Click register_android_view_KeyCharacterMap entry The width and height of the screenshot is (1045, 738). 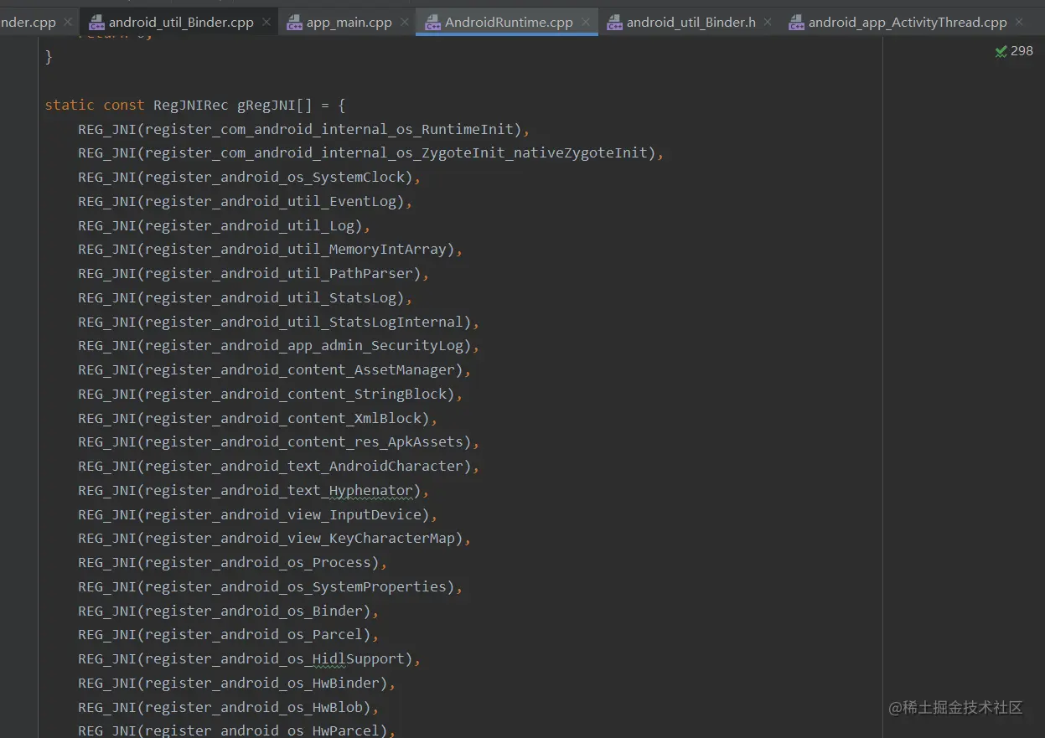[x=275, y=538]
